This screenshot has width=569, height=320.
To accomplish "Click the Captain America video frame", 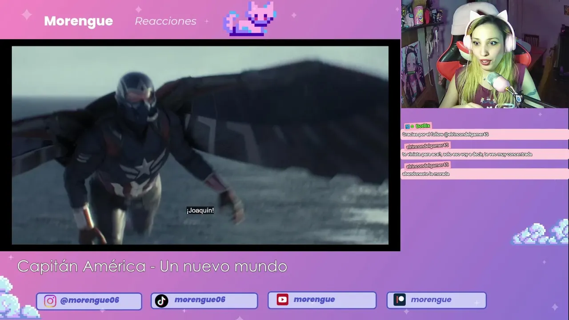I will (200, 145).
